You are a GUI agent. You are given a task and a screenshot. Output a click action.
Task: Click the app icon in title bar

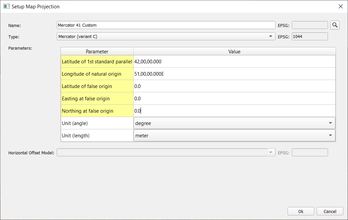pos(6,6)
